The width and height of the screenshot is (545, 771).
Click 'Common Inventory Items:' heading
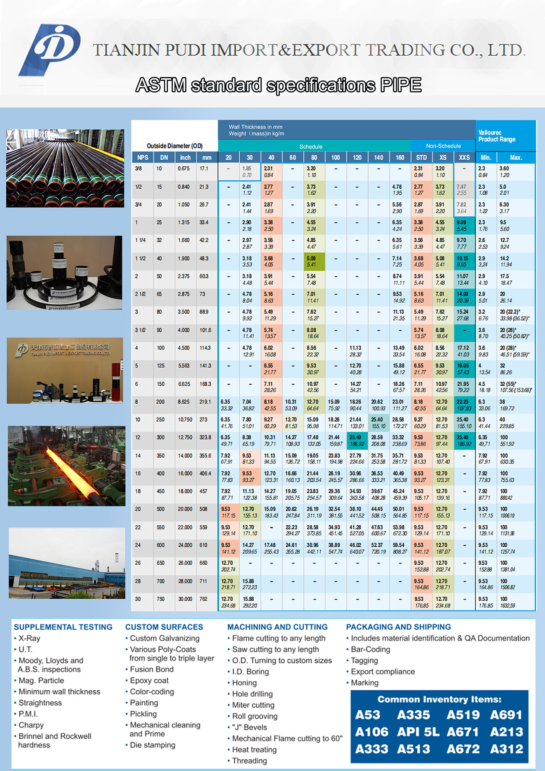pyautogui.click(x=439, y=699)
